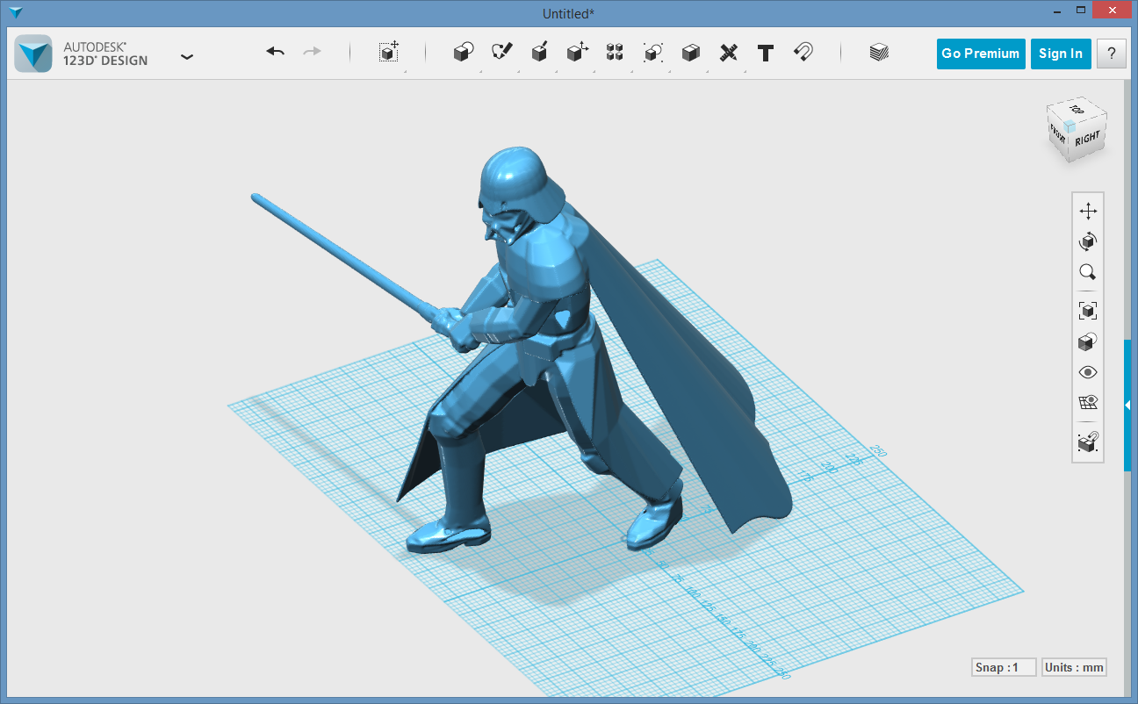
Task: Open the Material layers icon
Action: 878,53
